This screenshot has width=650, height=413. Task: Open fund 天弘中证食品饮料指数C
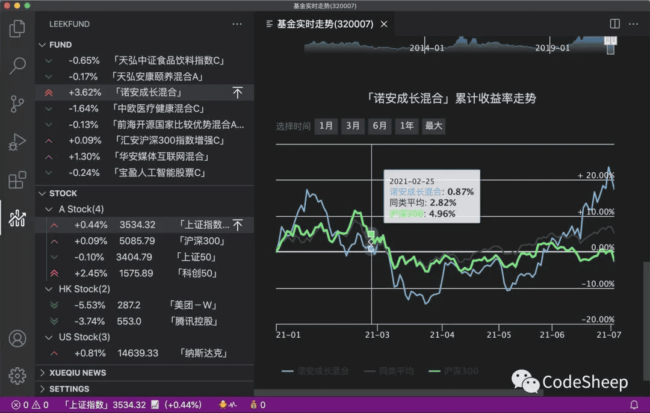[144, 61]
